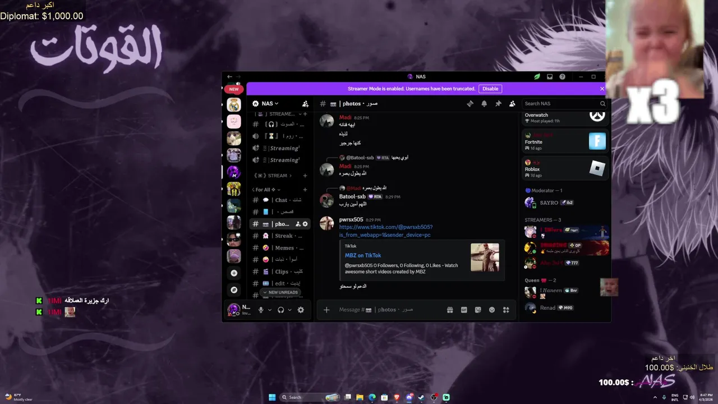Open the tiktok.com pwrsxb505 link
Screen dimensions: 718x404
(x=385, y=231)
